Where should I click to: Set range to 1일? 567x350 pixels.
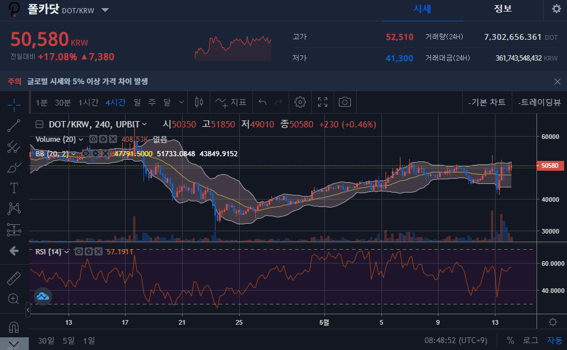click(89, 341)
